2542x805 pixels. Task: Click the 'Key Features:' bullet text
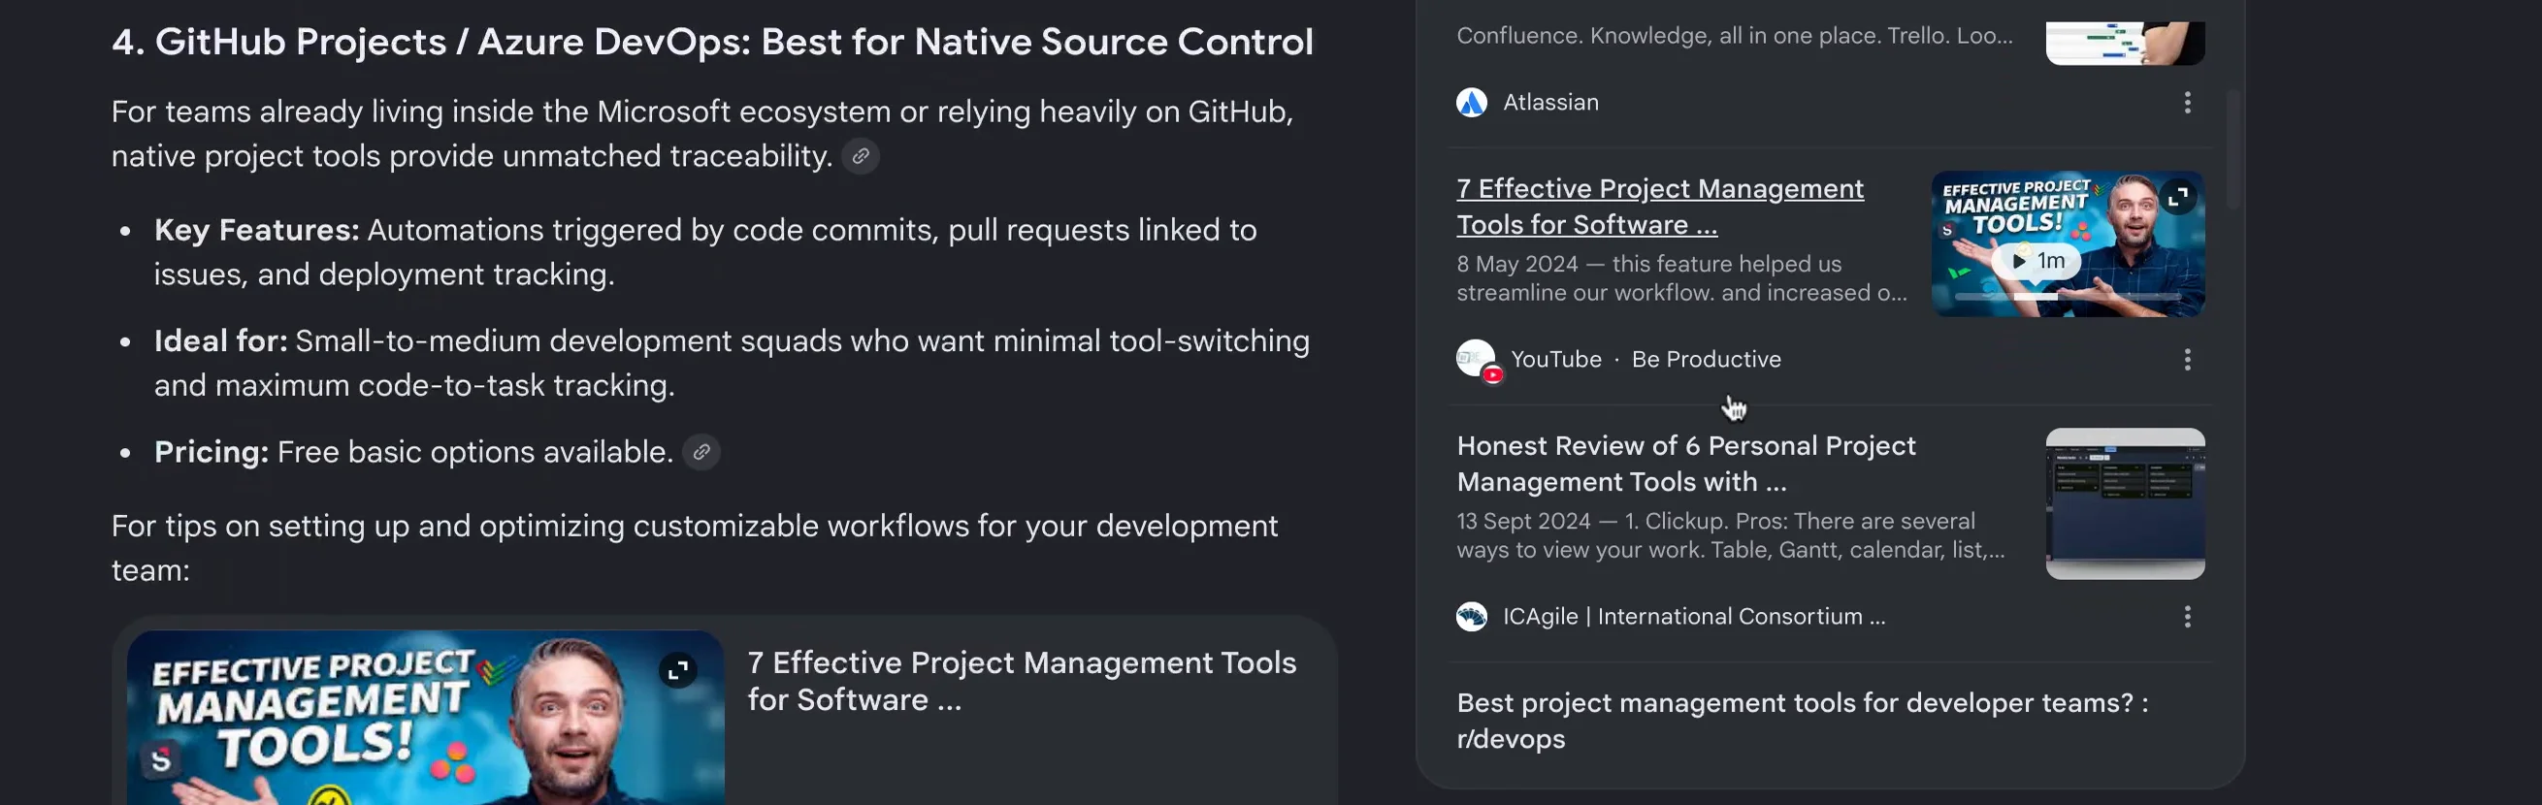coord(704,251)
